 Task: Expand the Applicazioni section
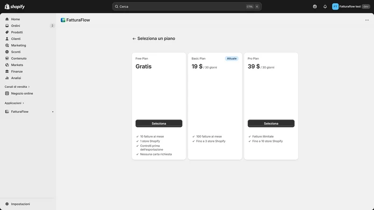[14, 103]
